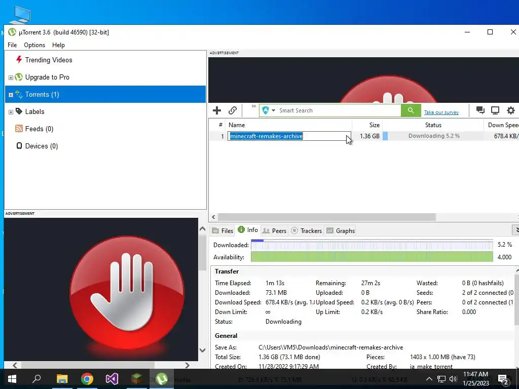519x389 pixels.
Task: Open the chat bubbles icon in toolbar
Action: pos(480,110)
